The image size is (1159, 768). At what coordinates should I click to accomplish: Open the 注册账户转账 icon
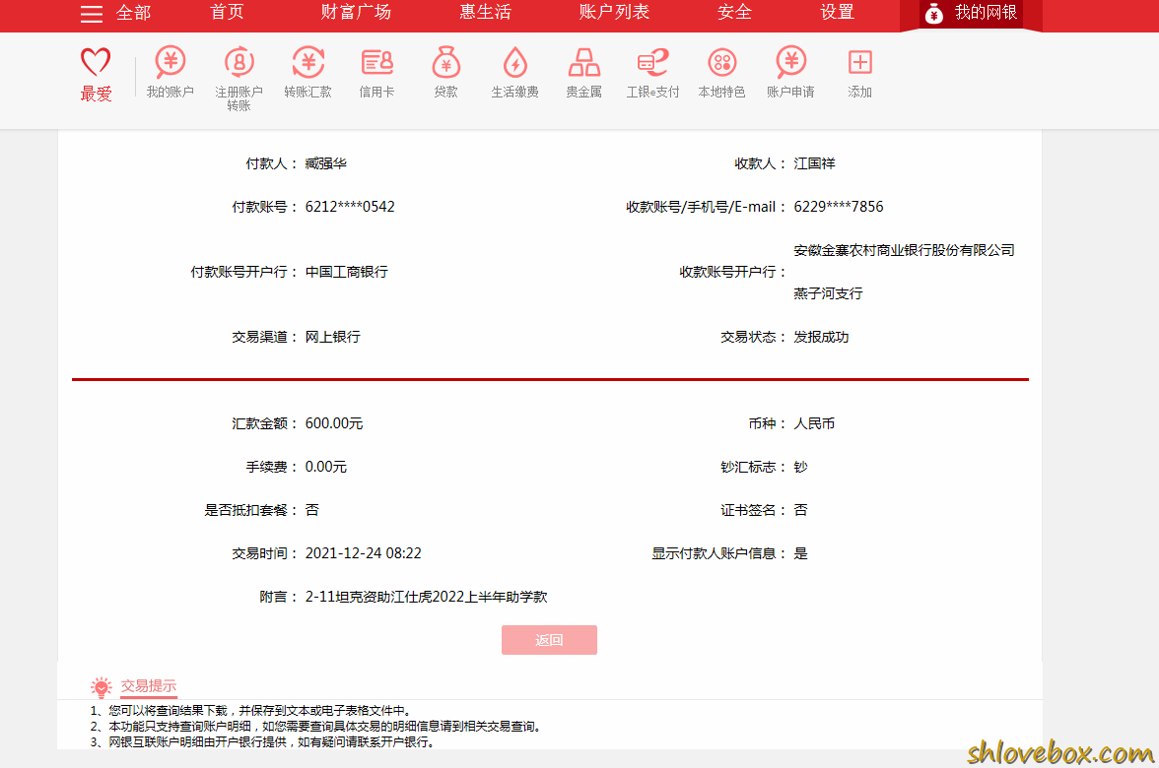[239, 62]
